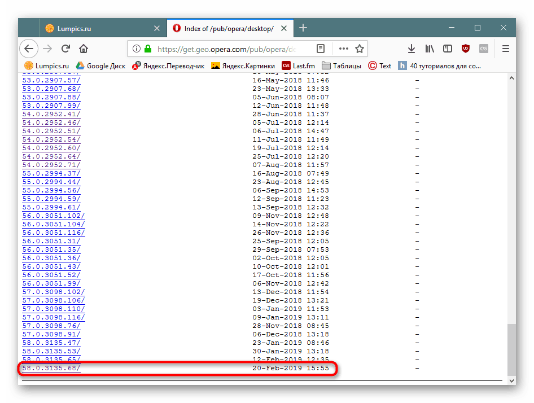Open folder 58.0.3135.53/
534x403 pixels.
point(51,351)
